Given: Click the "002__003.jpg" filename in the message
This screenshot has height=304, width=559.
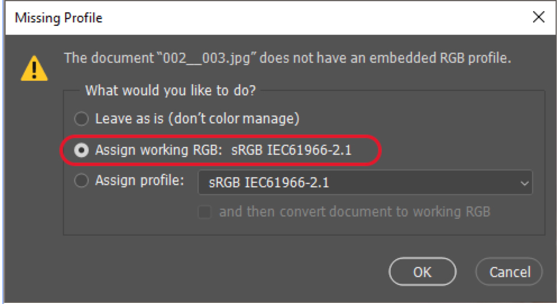Looking at the screenshot, I should coord(207,58).
